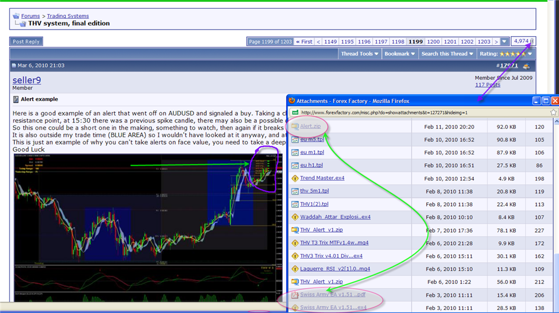Click the site identity icon in address bar
This screenshot has width=559, height=313.
point(294,112)
